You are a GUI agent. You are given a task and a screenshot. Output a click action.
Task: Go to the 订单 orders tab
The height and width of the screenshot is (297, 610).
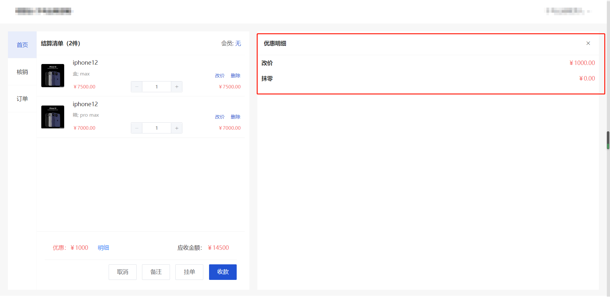22,99
